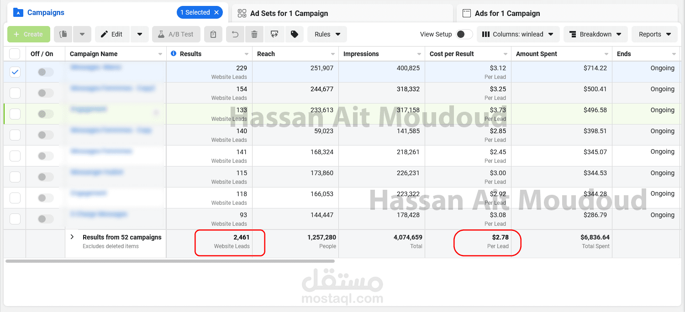The width and height of the screenshot is (685, 312).
Task: Click the 1,257,280 People total
Action: point(321,237)
